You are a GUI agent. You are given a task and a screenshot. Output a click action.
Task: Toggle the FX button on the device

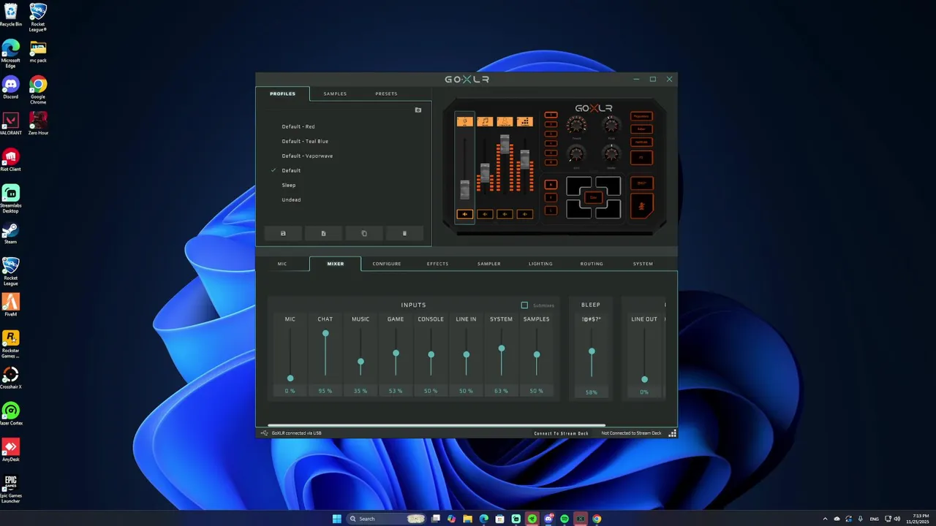tap(641, 158)
